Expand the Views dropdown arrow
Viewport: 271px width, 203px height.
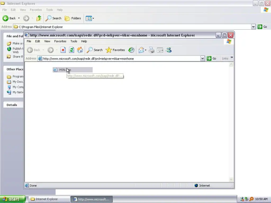coord(93,18)
